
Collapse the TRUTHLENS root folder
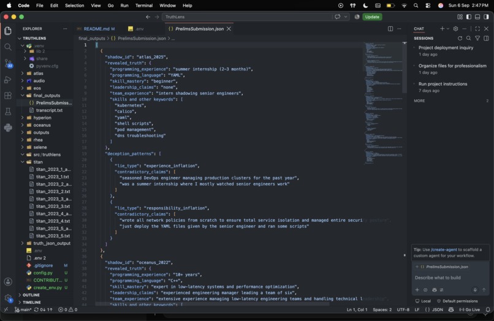tap(20, 38)
